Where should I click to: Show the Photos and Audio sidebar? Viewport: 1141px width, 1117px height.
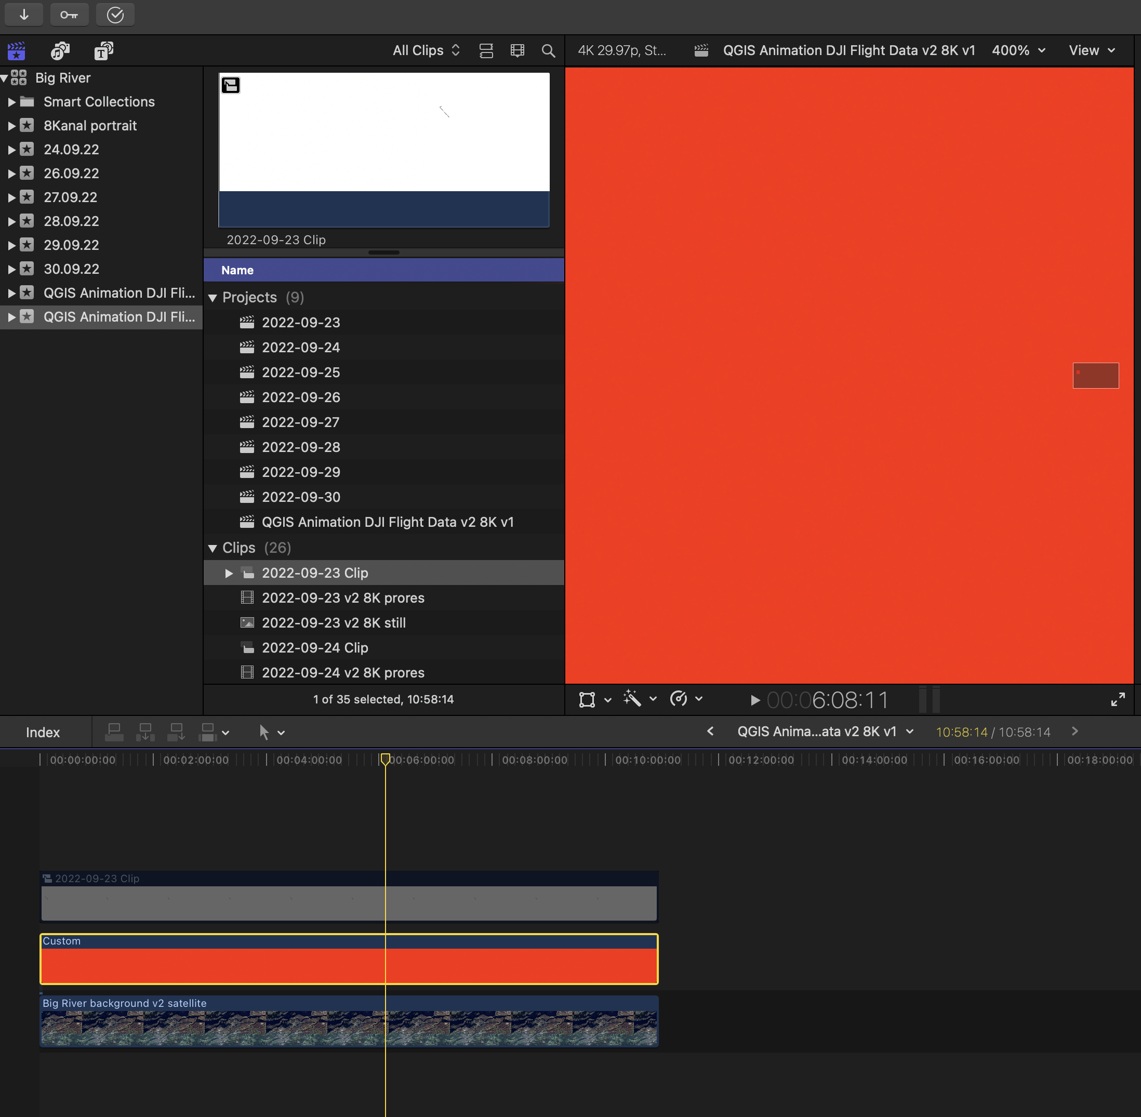60,51
